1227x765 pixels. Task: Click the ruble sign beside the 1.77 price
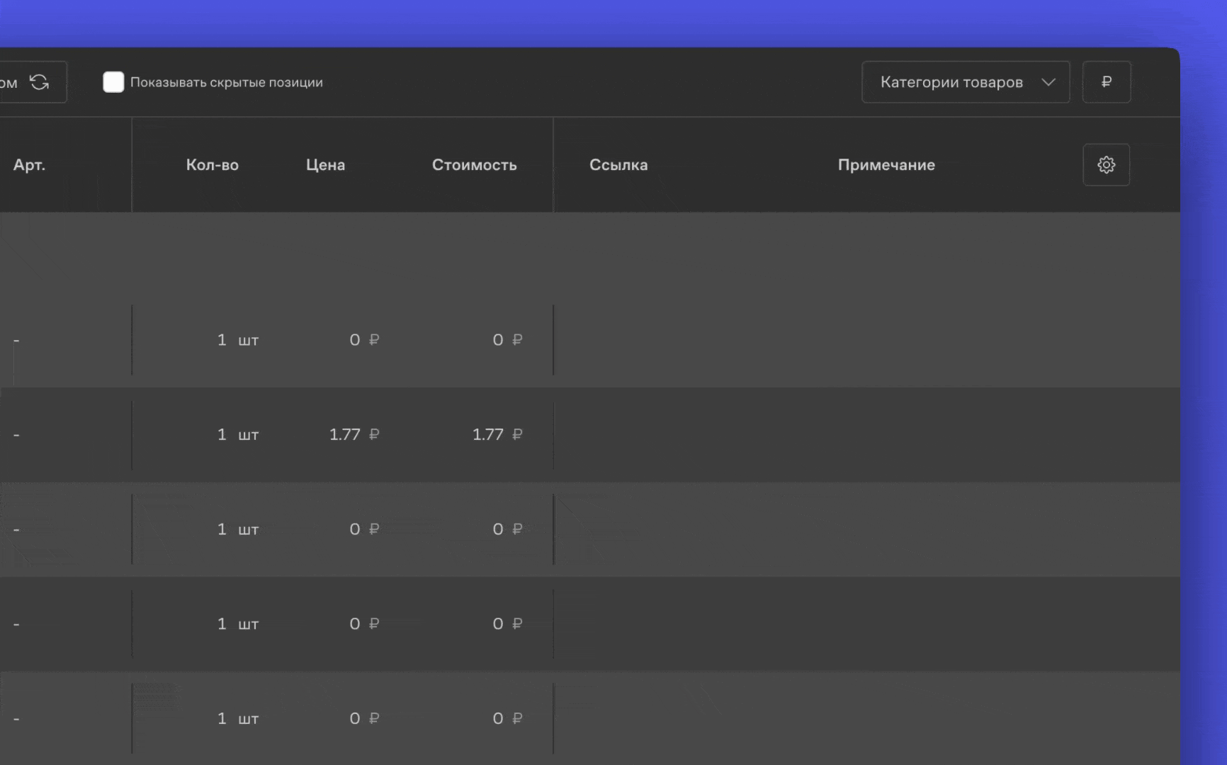pyautogui.click(x=374, y=434)
